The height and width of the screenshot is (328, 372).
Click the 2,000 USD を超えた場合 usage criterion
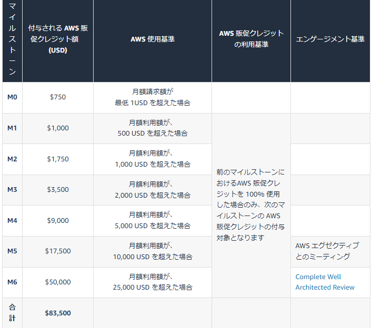(153, 196)
